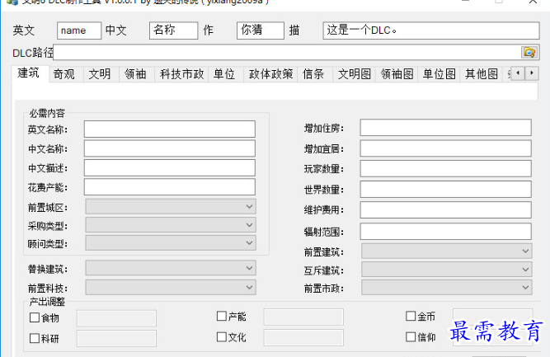Viewport: 550px width, 357px height.
Task: Expand the 替换建筑 dropdown
Action: coord(171,268)
